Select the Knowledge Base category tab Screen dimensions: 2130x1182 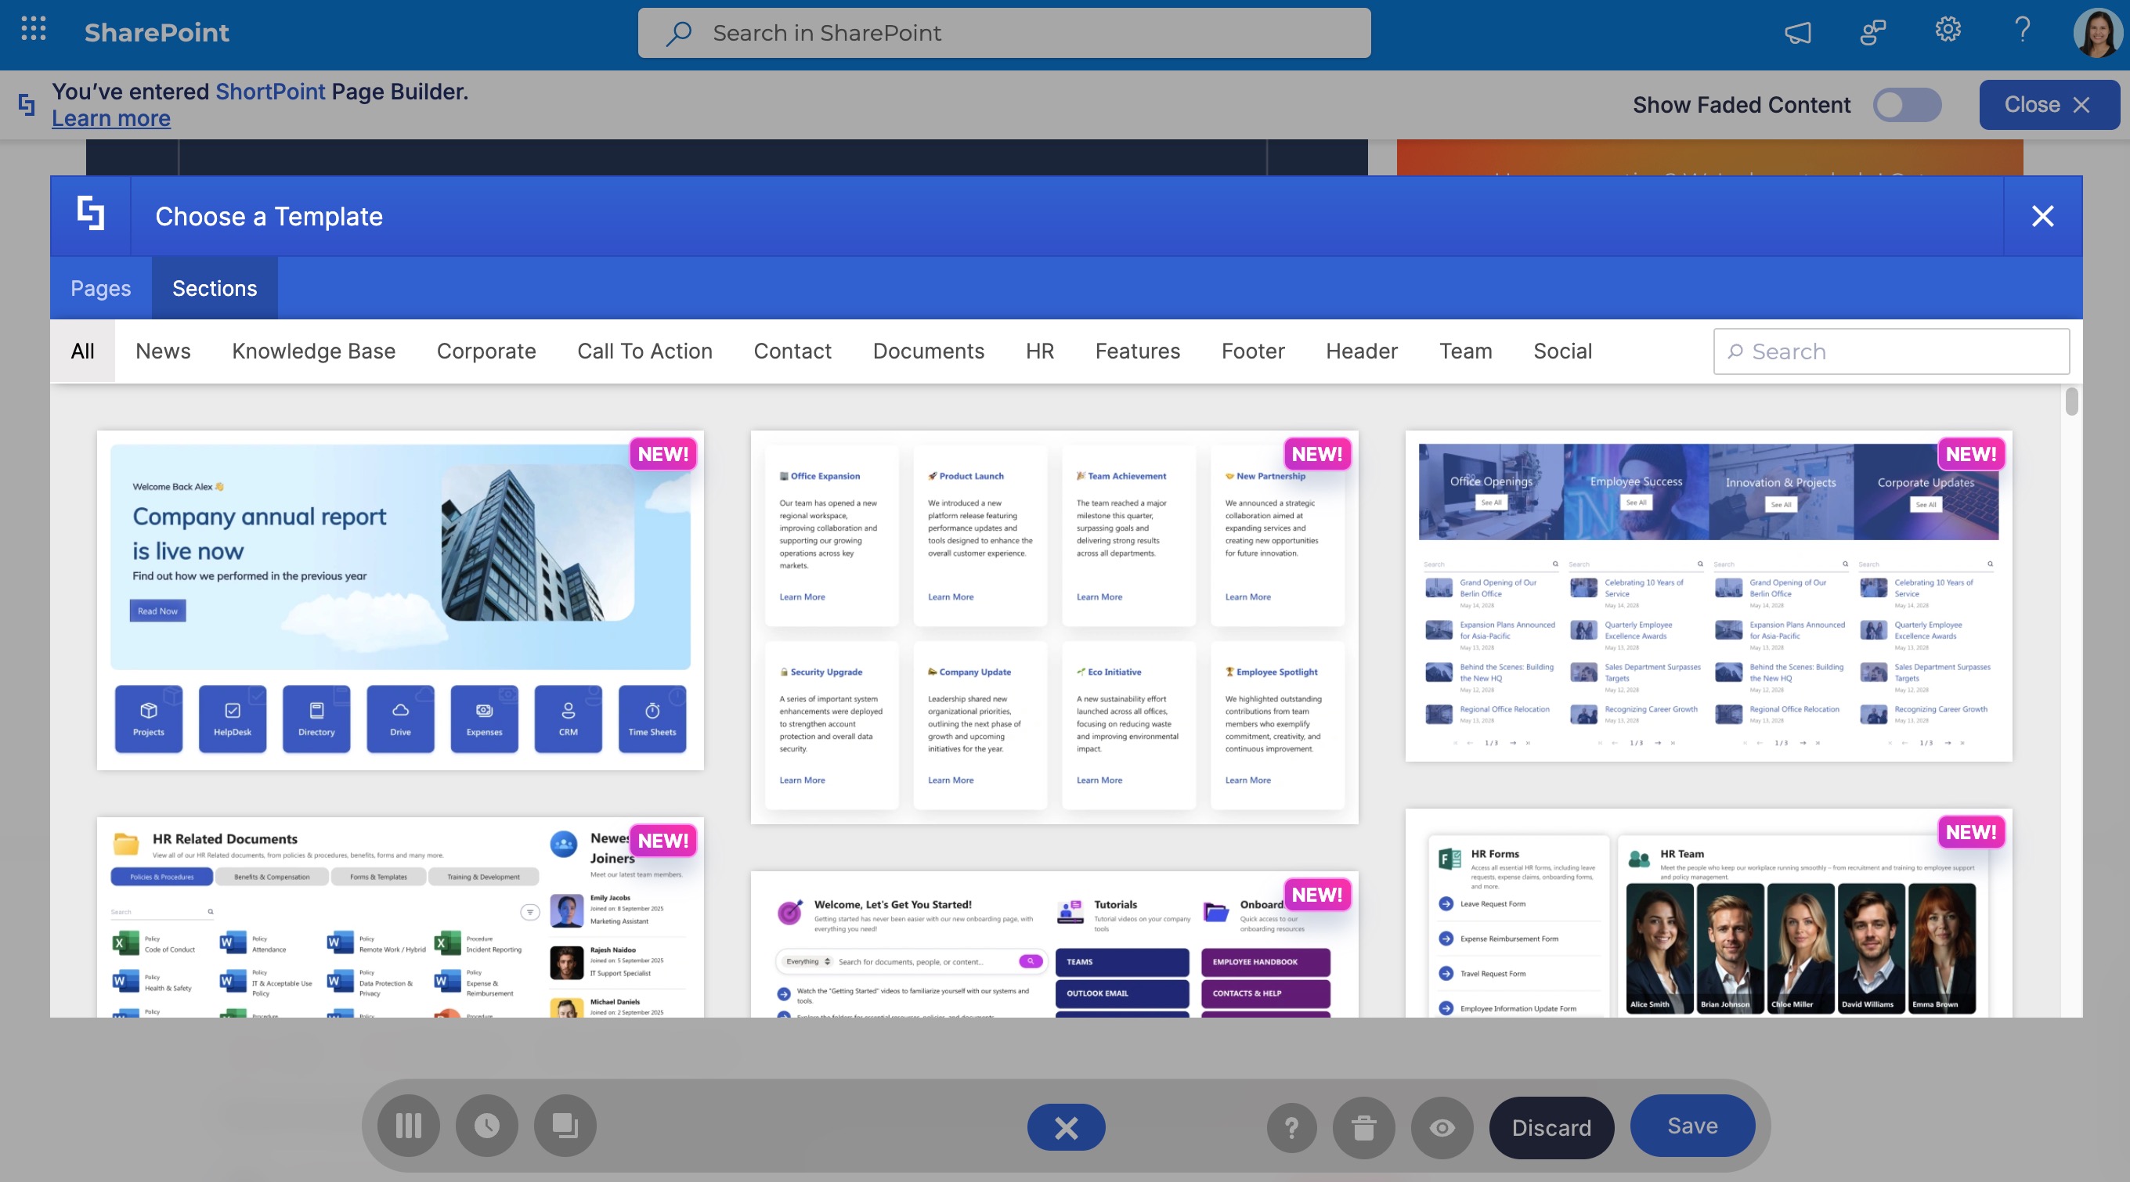coord(313,351)
